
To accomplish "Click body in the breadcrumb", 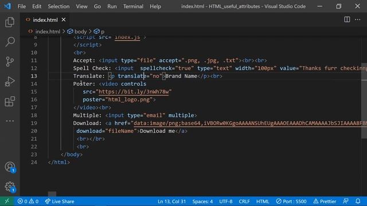I will click(x=80, y=31).
